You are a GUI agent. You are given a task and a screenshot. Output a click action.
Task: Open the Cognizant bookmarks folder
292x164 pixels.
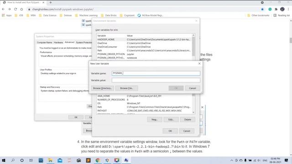tap(127, 15)
